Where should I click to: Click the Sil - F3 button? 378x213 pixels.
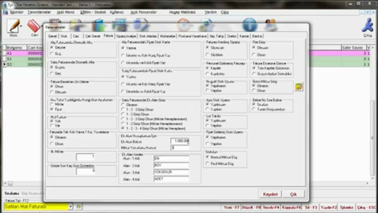click(x=311, y=207)
